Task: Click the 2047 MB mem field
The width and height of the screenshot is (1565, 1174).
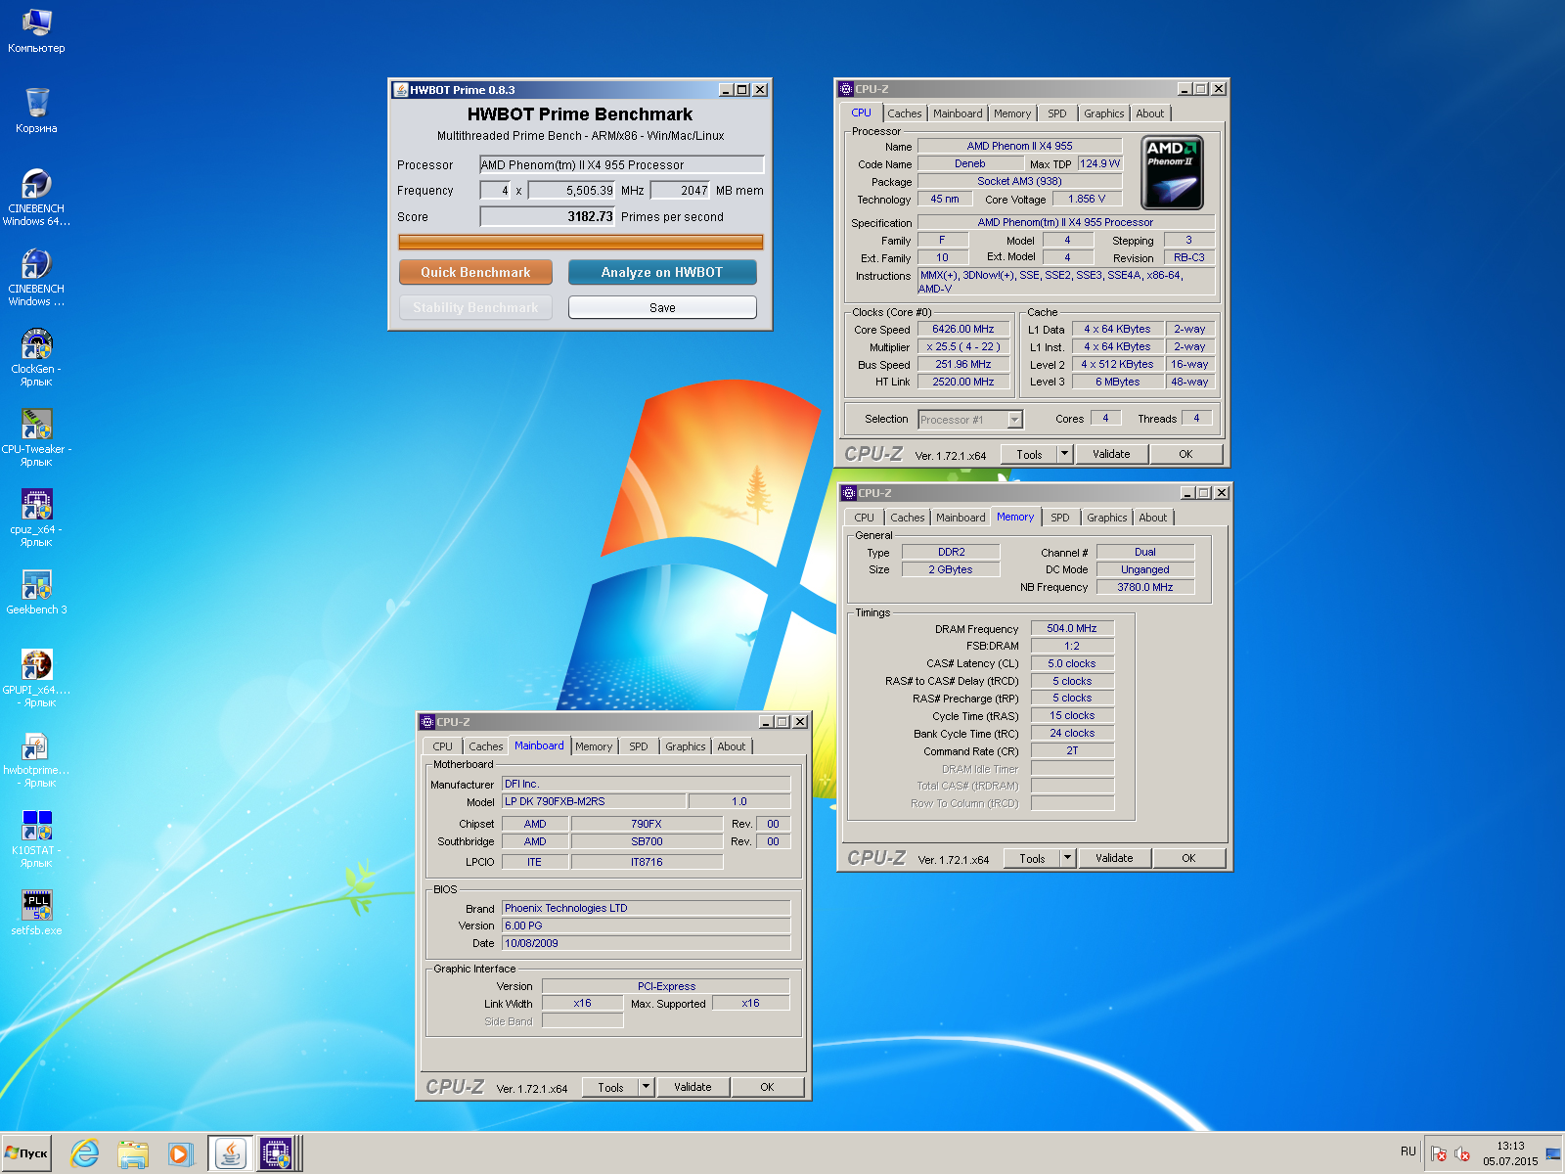Action: click(x=682, y=190)
